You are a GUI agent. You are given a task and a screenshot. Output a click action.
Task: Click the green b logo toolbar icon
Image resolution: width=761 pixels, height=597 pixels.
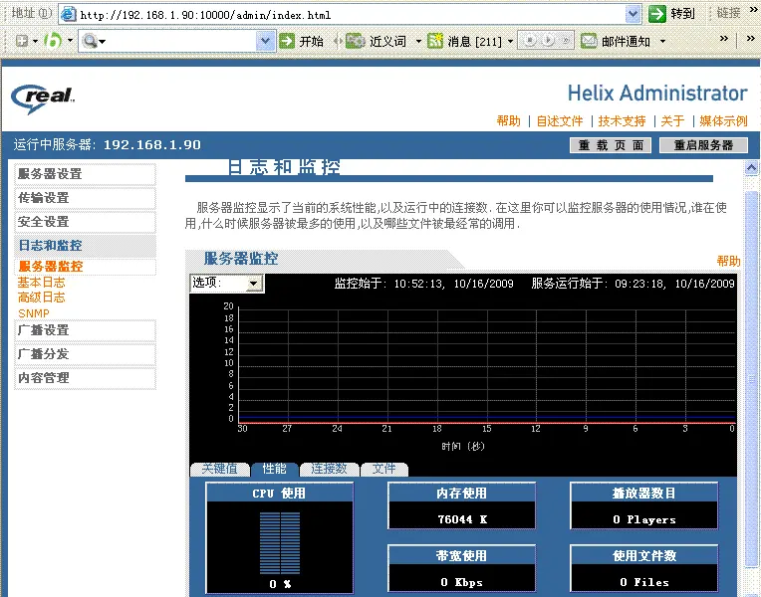pyautogui.click(x=53, y=40)
